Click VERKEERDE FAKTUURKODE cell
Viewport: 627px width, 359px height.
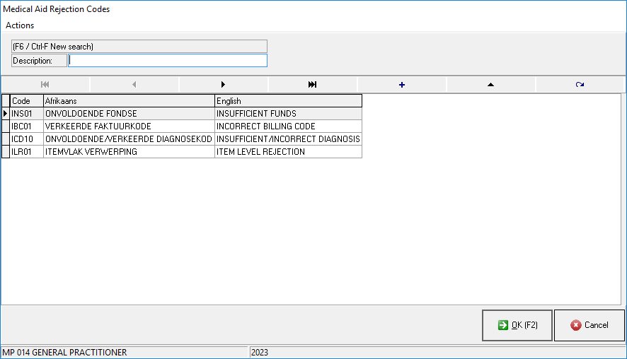[129, 126]
